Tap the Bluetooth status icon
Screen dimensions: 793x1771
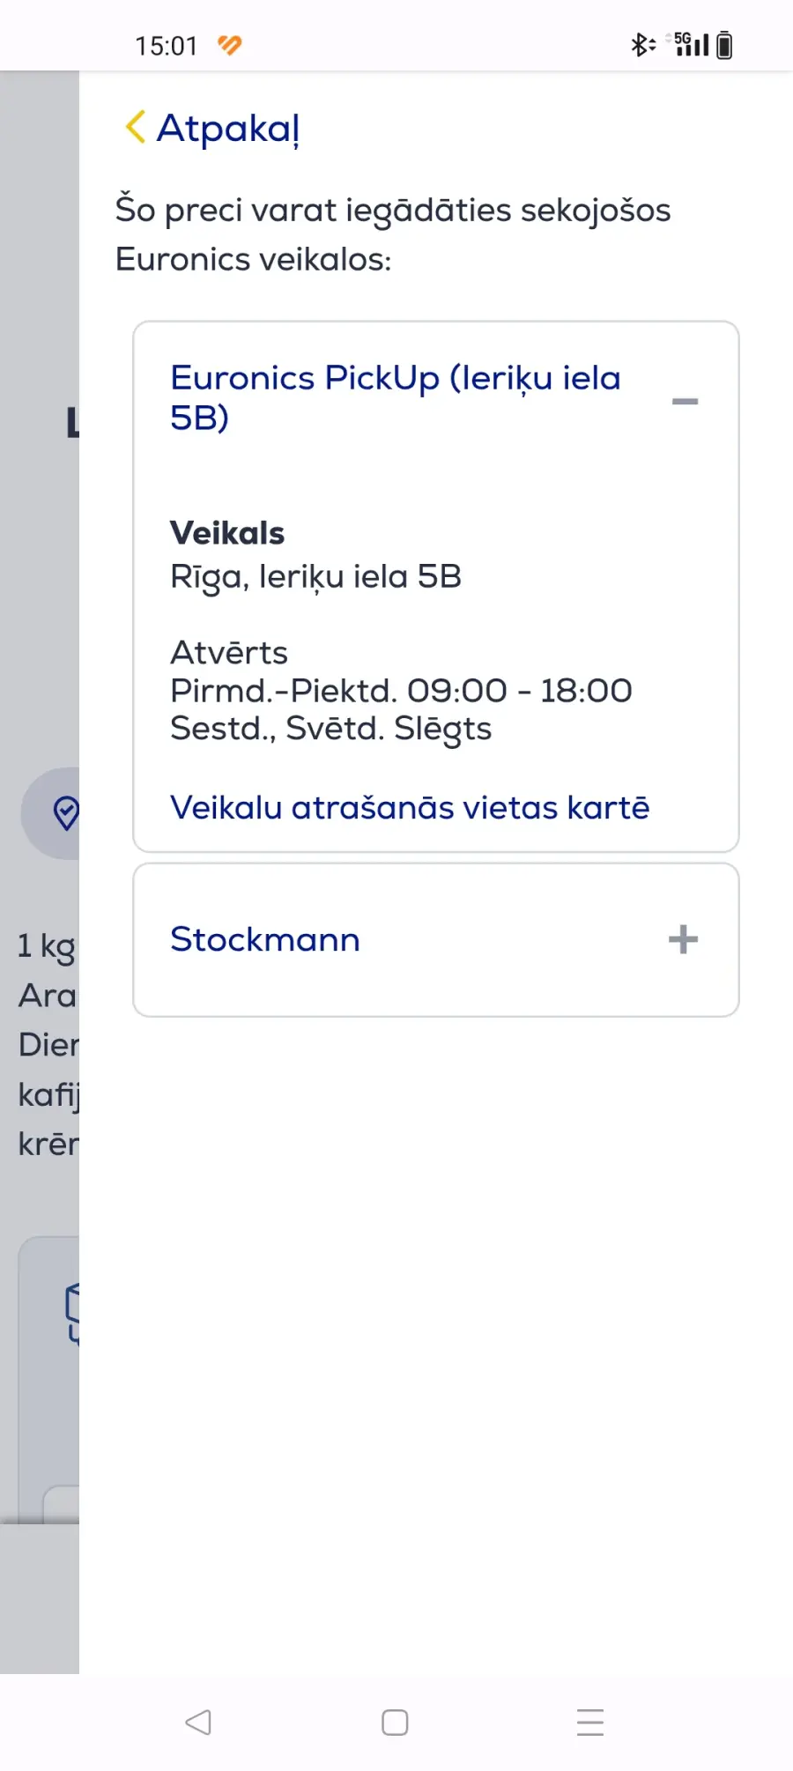click(x=642, y=44)
